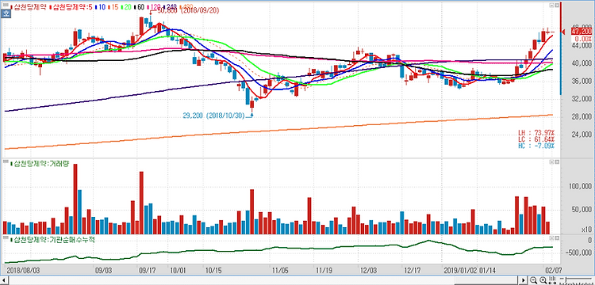Close the 기관순매수누적 panel
This screenshot has height=285, width=595.
tap(557, 239)
